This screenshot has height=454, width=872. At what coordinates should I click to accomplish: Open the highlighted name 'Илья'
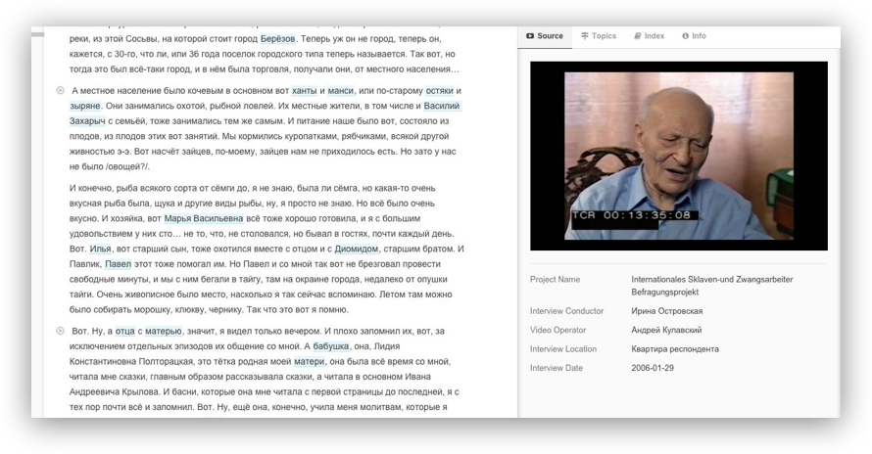click(x=101, y=249)
